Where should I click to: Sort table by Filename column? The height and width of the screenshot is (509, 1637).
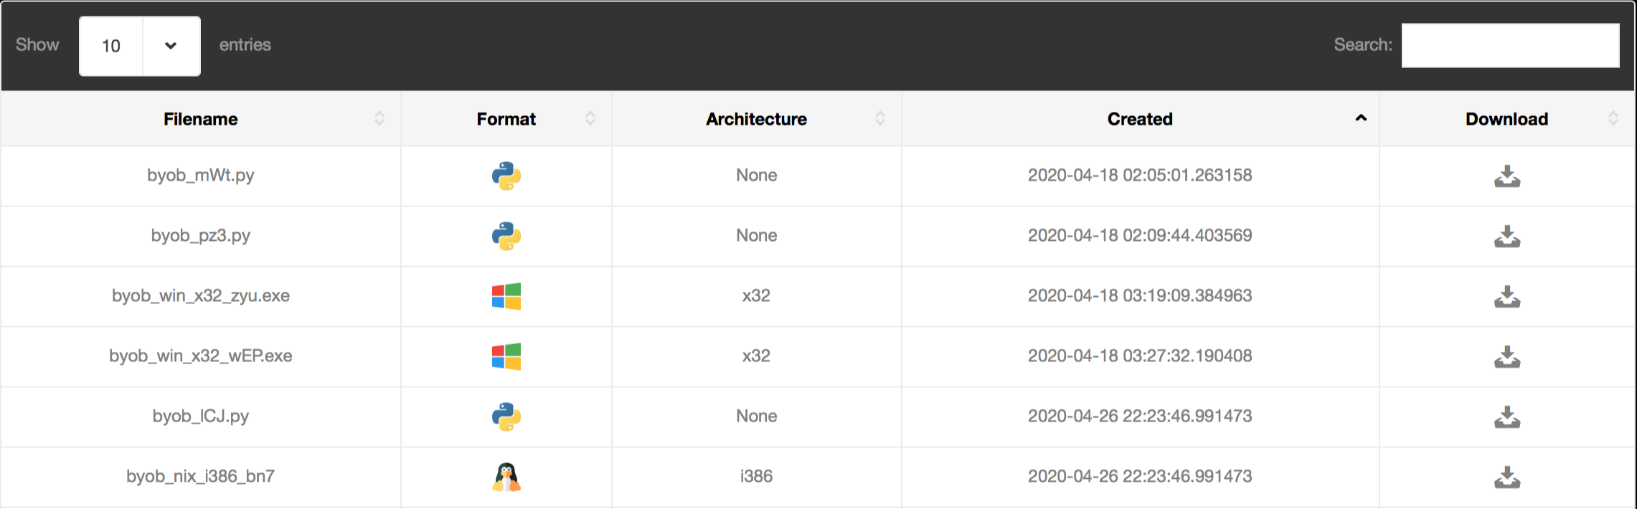(x=201, y=119)
